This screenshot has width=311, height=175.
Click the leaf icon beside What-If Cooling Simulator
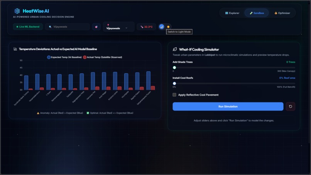(175, 49)
